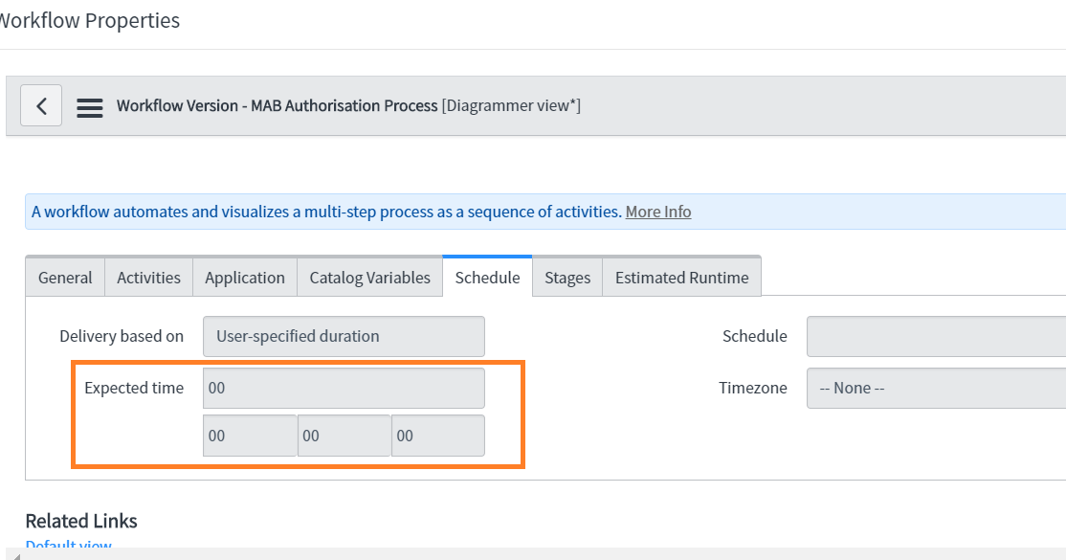Open the Stages tab
The height and width of the screenshot is (560, 1066).
point(567,278)
